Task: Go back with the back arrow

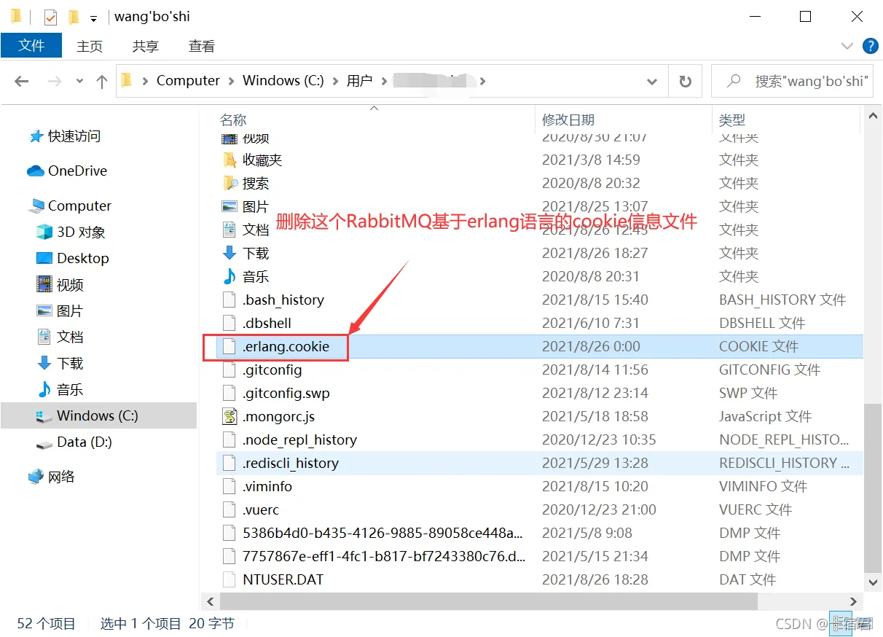Action: (22, 82)
